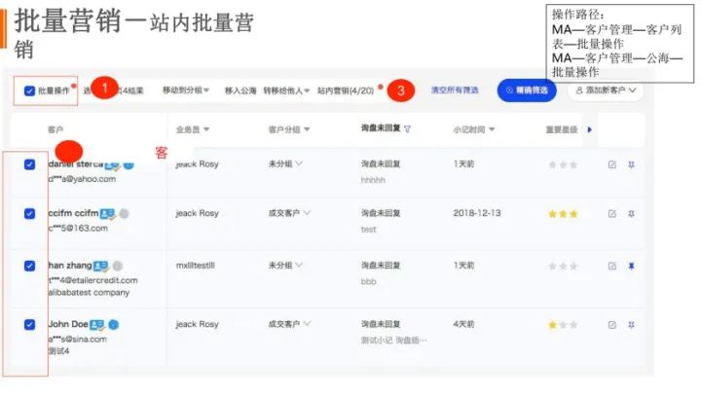Screen dimensions: 701x399
Task: Click jeack Rosy in John Doe row
Action: point(197,324)
